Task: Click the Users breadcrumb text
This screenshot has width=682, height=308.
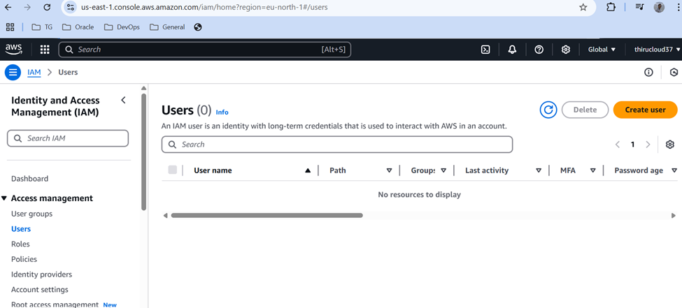Action: point(68,72)
